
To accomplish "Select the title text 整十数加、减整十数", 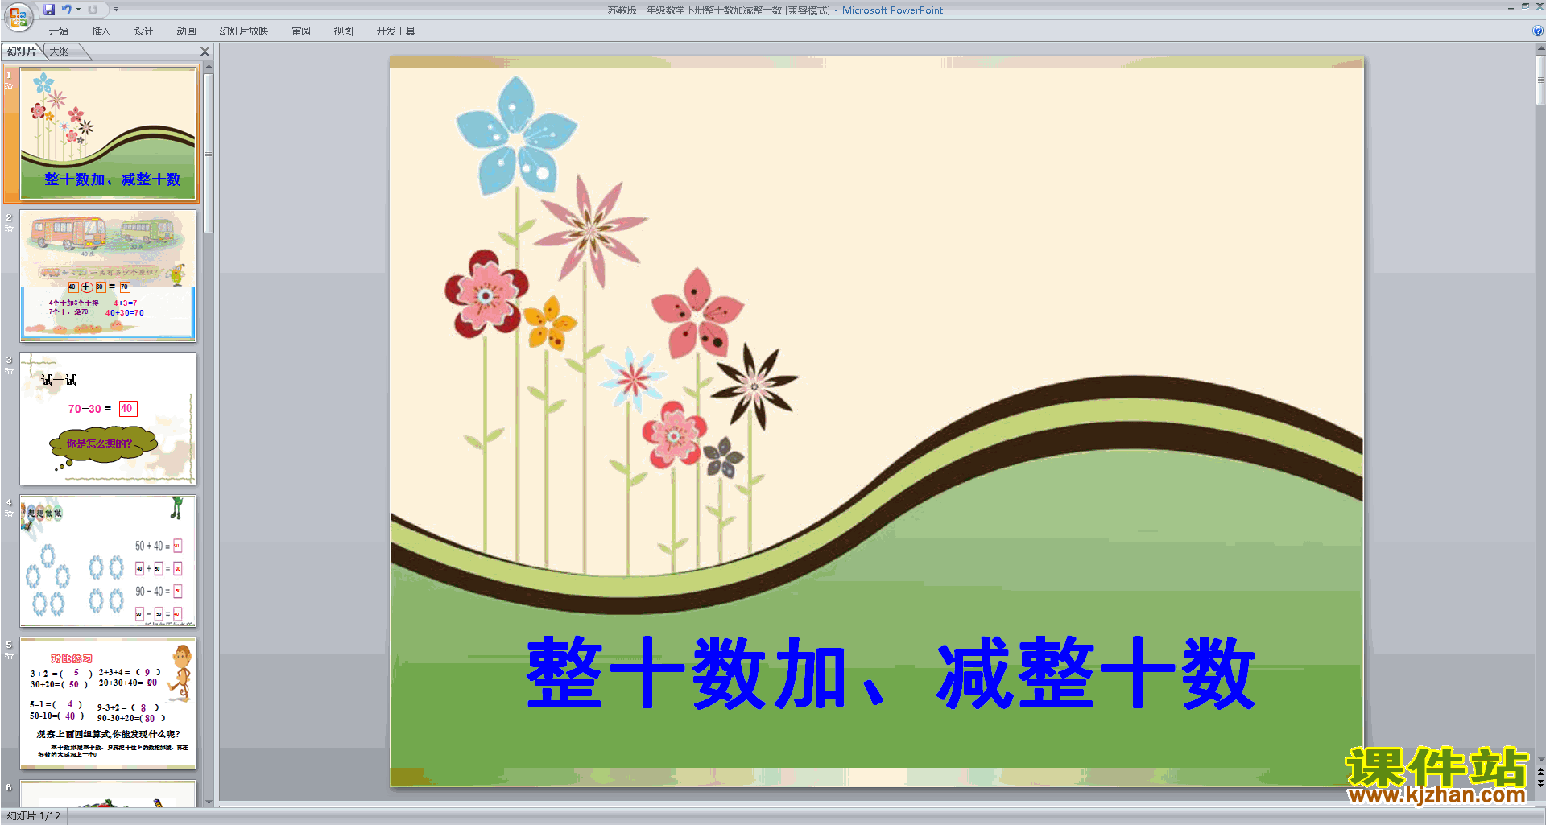I will click(890, 674).
